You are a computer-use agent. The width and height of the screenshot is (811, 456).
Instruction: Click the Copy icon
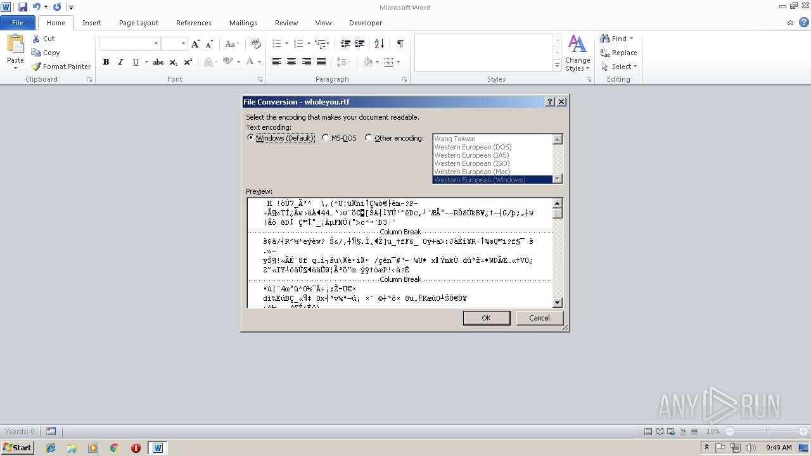[x=36, y=53]
